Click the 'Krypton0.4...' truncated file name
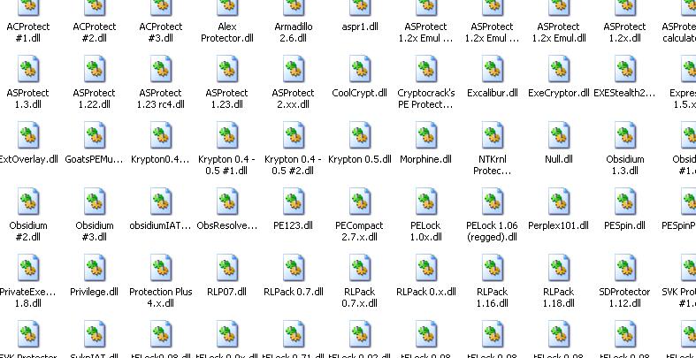The image size is (696, 358). click(x=161, y=159)
